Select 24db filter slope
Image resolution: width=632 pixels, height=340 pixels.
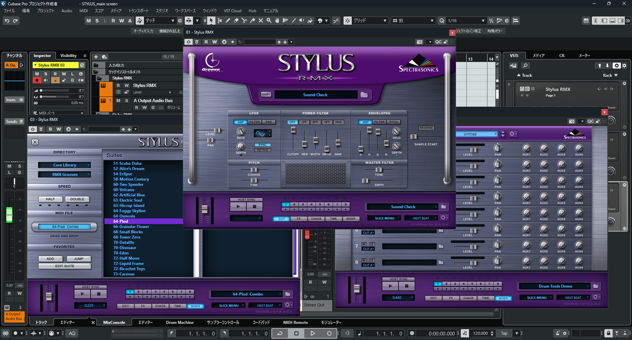click(x=338, y=122)
